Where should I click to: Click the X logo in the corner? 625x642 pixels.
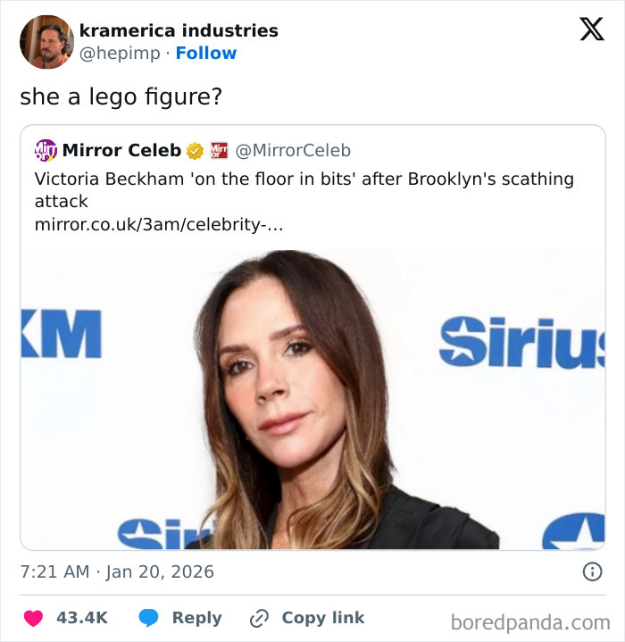click(x=592, y=30)
